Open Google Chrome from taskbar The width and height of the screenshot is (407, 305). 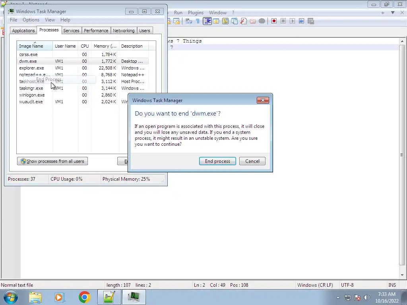coord(84,297)
